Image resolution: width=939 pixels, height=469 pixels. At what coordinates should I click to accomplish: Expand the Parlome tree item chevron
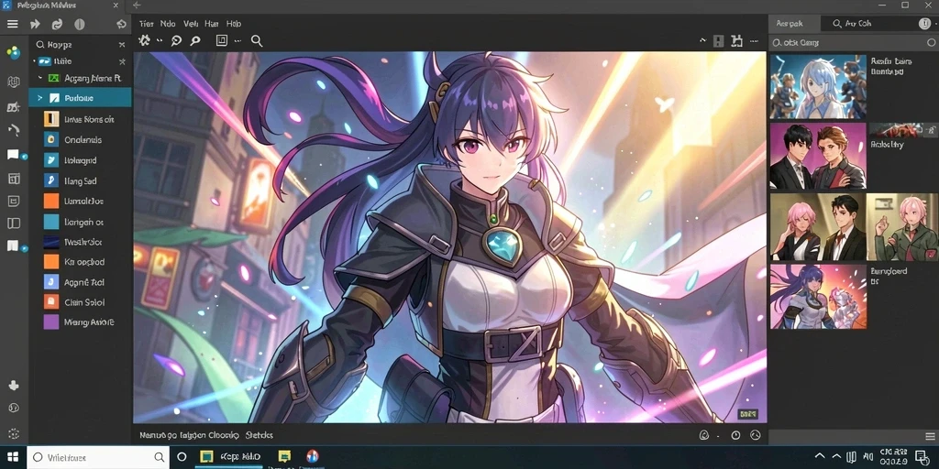(x=40, y=97)
